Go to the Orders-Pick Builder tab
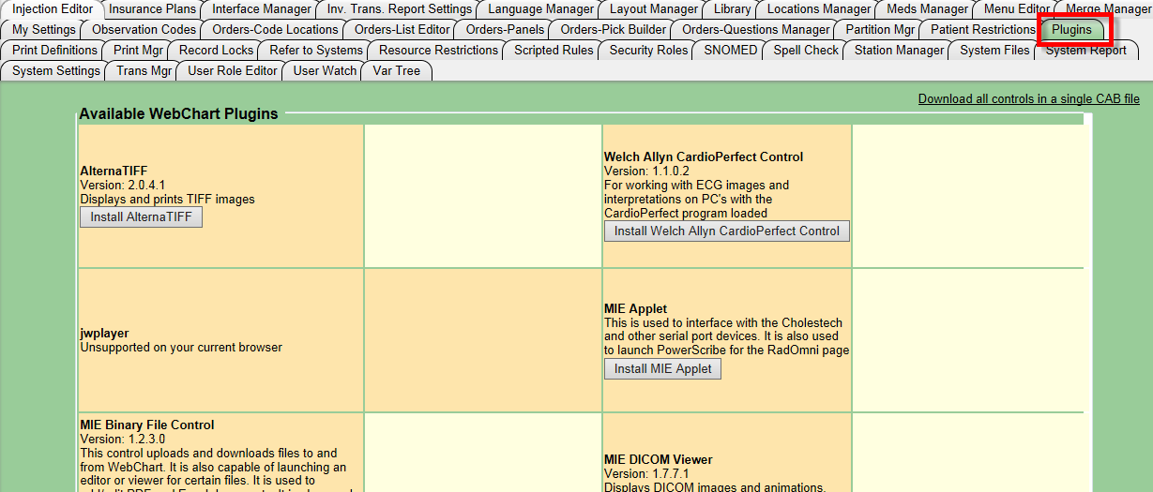This screenshot has height=492, width=1153. coord(613,29)
